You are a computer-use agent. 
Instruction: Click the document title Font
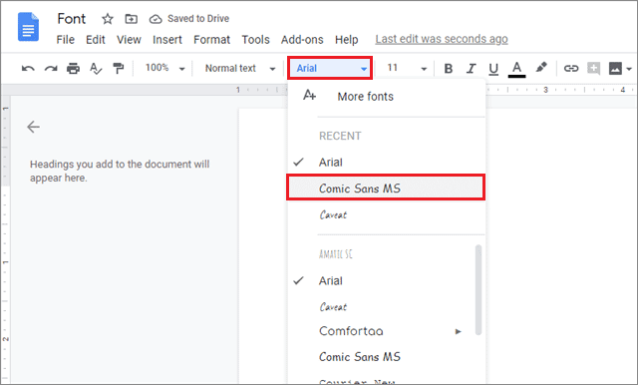(x=71, y=19)
